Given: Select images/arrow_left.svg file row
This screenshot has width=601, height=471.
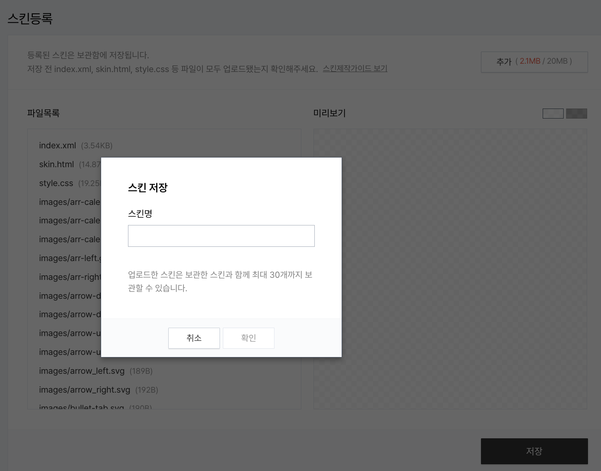Looking at the screenshot, I should tap(96, 371).
